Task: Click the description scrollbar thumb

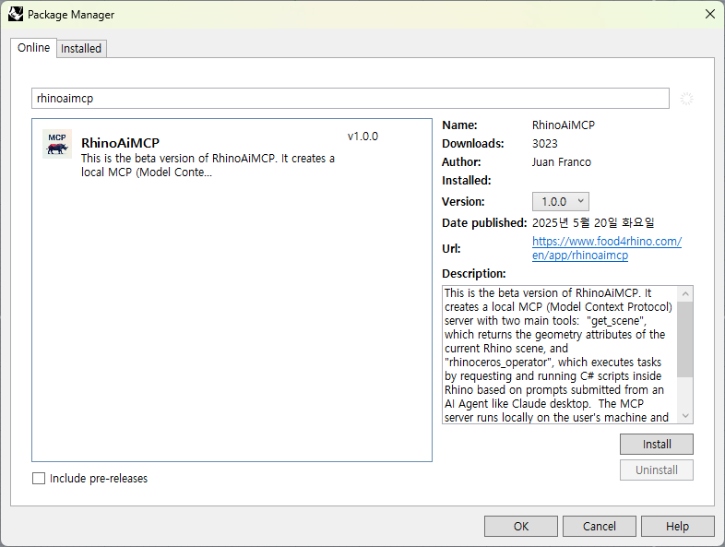Action: point(685,339)
